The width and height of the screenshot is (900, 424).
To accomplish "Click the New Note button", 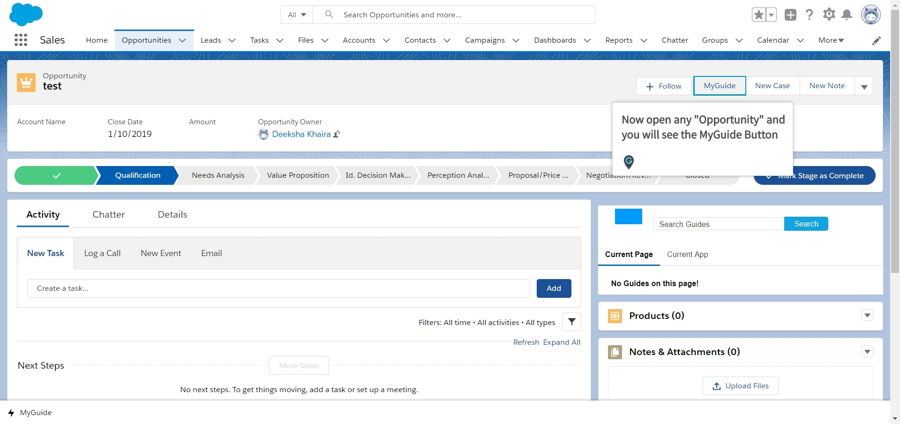I will click(827, 86).
